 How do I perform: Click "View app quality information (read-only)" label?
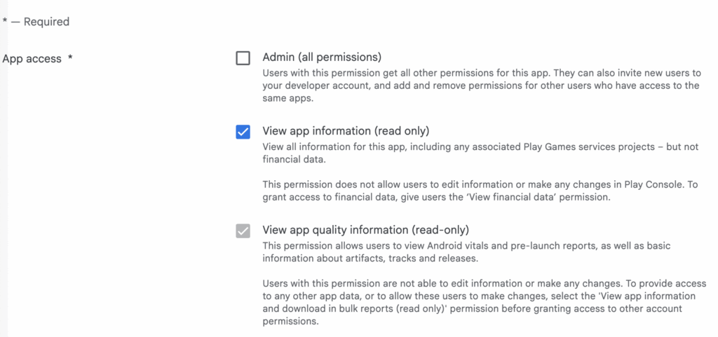pyautogui.click(x=365, y=230)
